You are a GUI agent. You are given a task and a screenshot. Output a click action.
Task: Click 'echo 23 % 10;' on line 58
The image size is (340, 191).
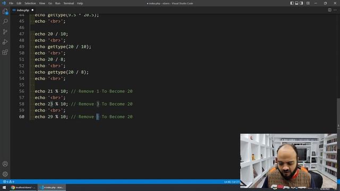coord(52,104)
